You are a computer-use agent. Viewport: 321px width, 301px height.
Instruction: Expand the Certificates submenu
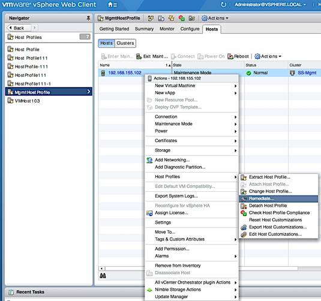235,141
